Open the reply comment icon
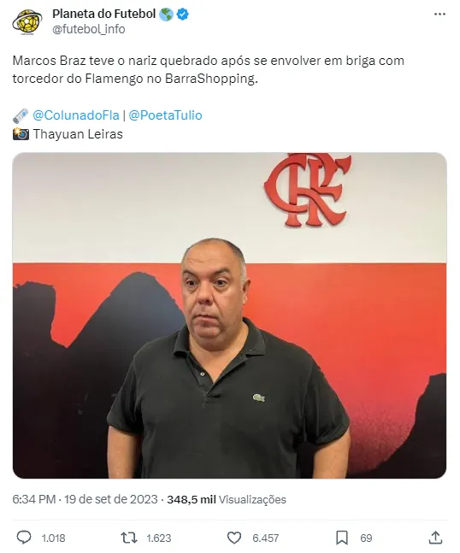 coord(24,538)
